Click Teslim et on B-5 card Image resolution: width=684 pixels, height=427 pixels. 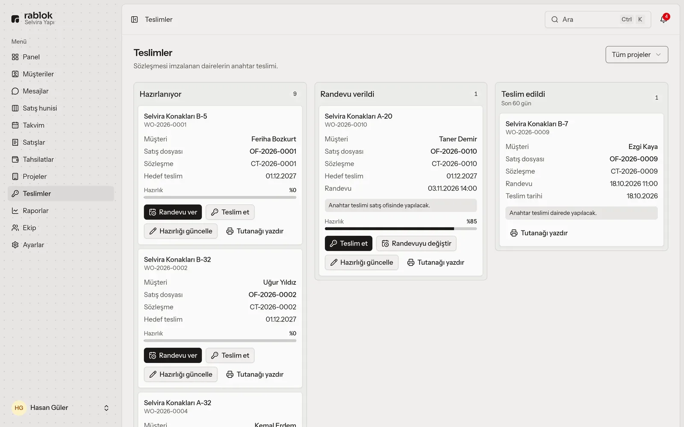click(x=230, y=212)
